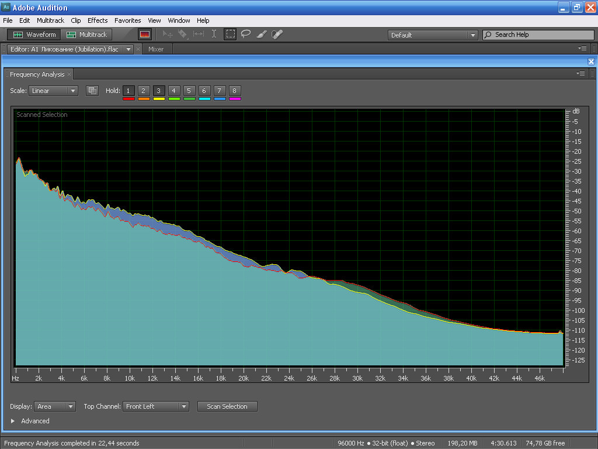Open the Frequency Analysis panel options menu
Image resolution: width=598 pixels, height=449 pixels.
pos(580,74)
